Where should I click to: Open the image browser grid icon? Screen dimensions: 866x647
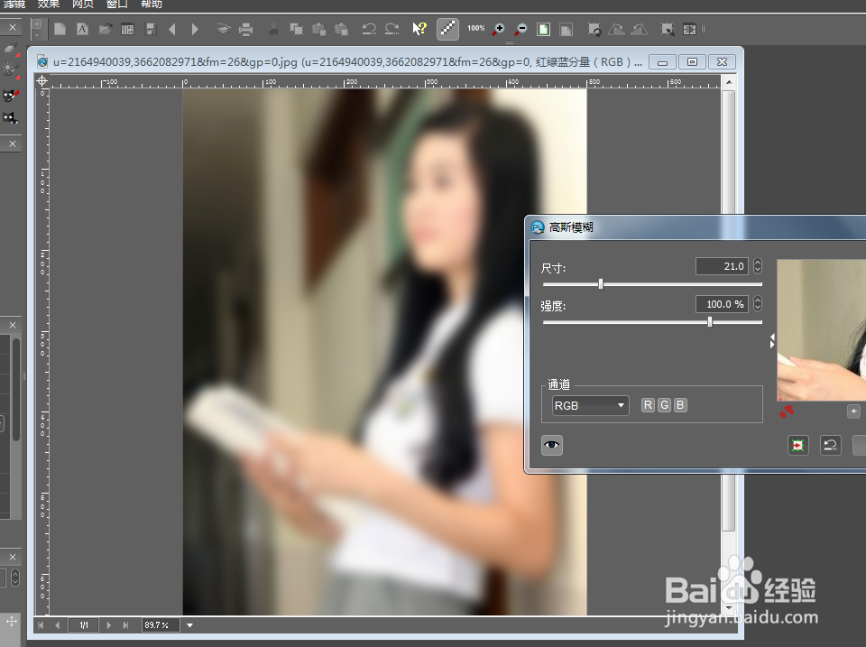point(127,29)
